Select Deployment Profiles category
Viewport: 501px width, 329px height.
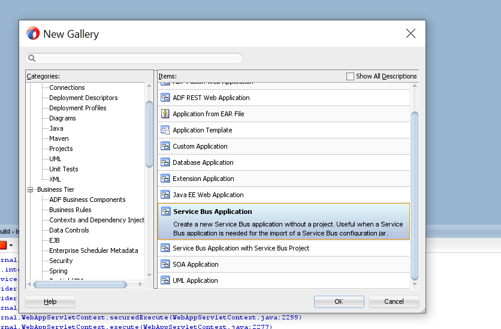[78, 108]
